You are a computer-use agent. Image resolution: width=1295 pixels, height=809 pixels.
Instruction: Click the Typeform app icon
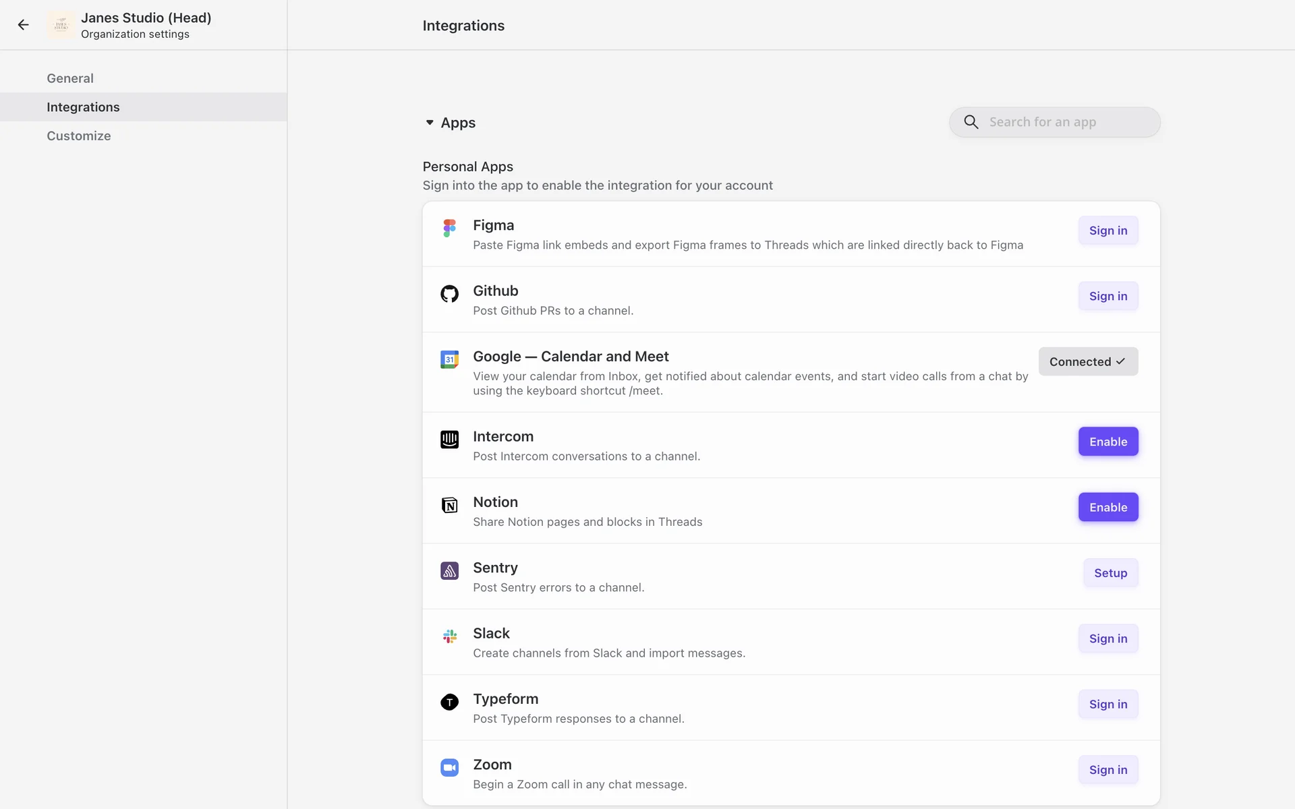[449, 702]
